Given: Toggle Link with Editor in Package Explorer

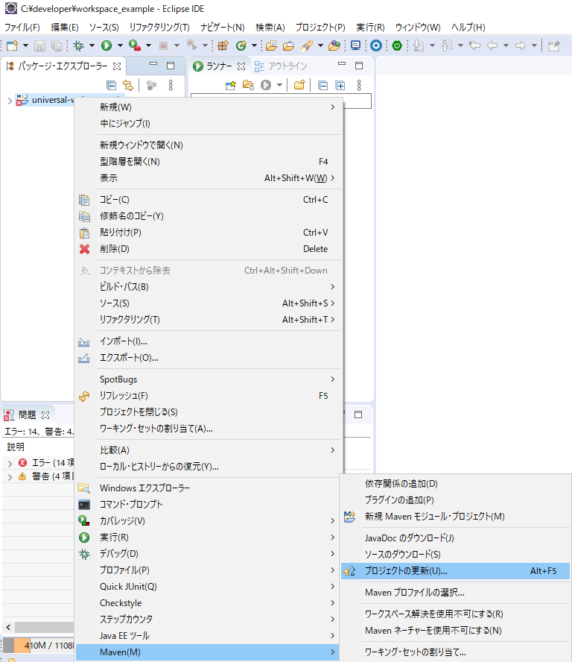Looking at the screenshot, I should [x=128, y=85].
